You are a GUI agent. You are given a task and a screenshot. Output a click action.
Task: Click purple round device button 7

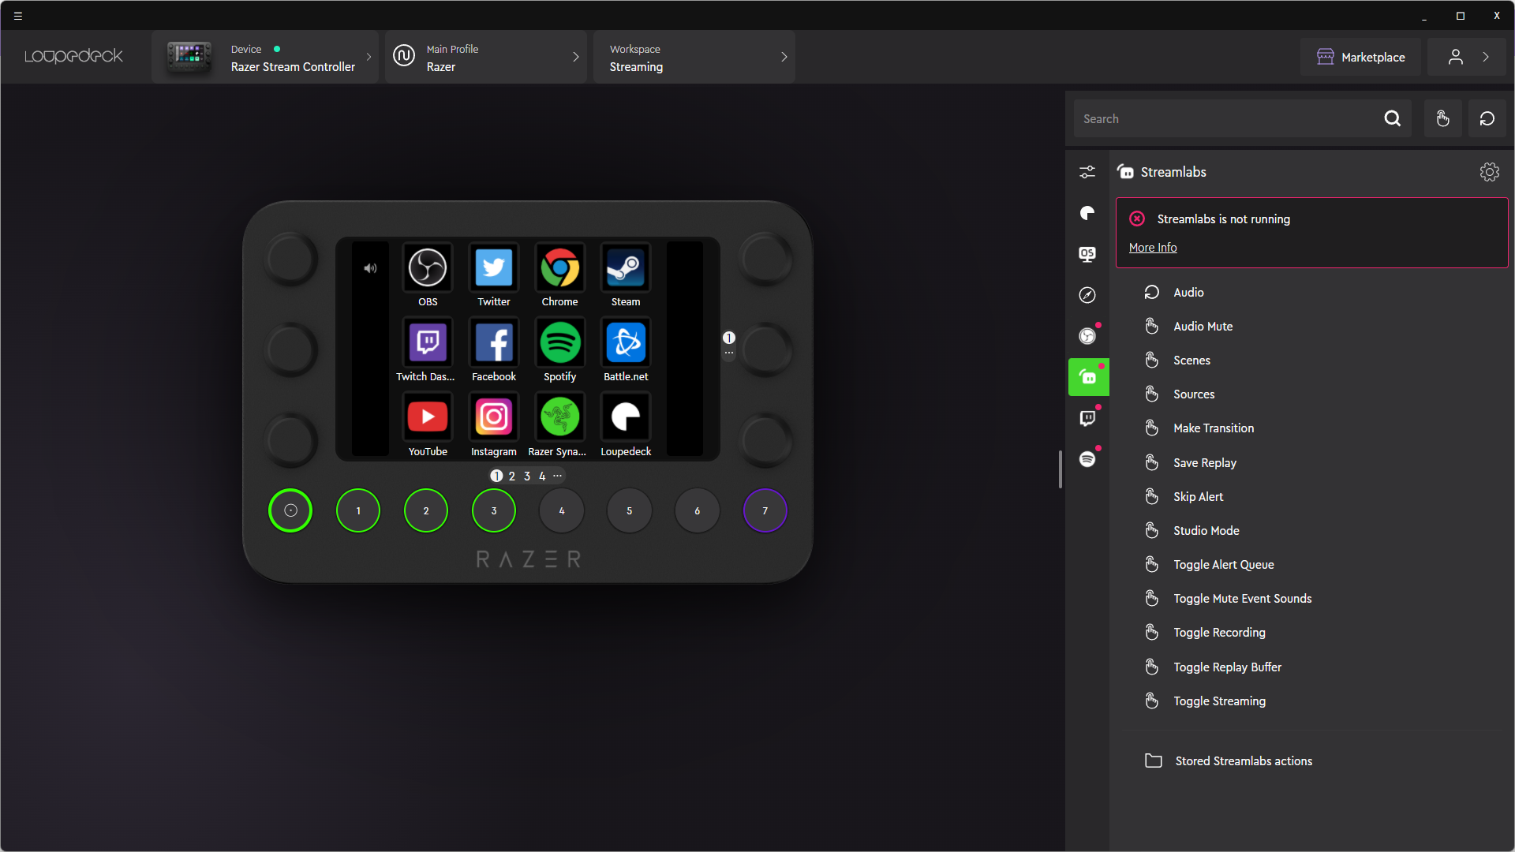(765, 510)
